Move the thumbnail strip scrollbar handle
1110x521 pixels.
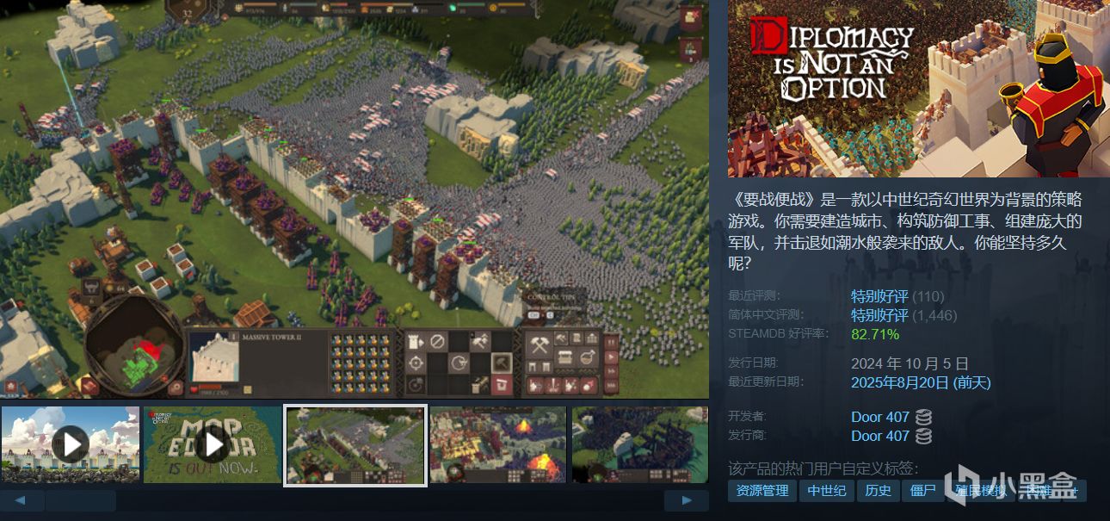point(81,500)
